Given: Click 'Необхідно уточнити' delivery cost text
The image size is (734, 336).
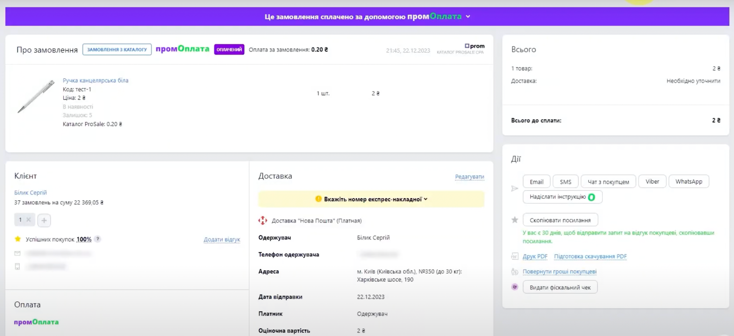Looking at the screenshot, I should pos(693,81).
